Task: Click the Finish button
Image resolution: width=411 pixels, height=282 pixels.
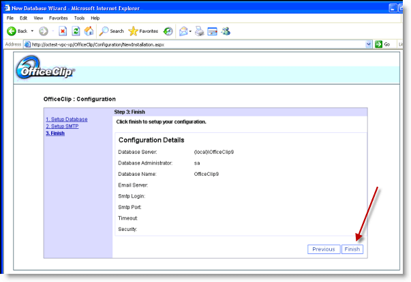Action: click(x=352, y=249)
